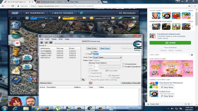Open Chrome from the taskbar
The width and height of the screenshot is (198, 111).
tap(37, 108)
